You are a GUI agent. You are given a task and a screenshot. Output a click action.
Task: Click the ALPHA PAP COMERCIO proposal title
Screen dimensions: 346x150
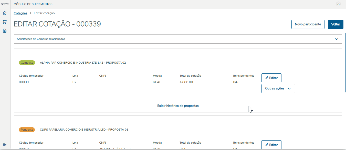pos(83,63)
